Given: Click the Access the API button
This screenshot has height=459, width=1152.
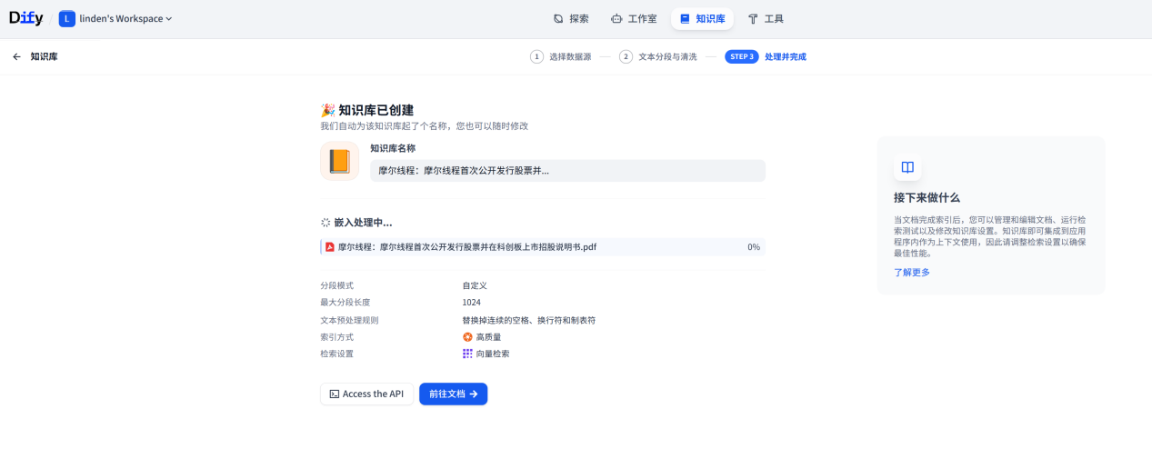Looking at the screenshot, I should tap(366, 394).
